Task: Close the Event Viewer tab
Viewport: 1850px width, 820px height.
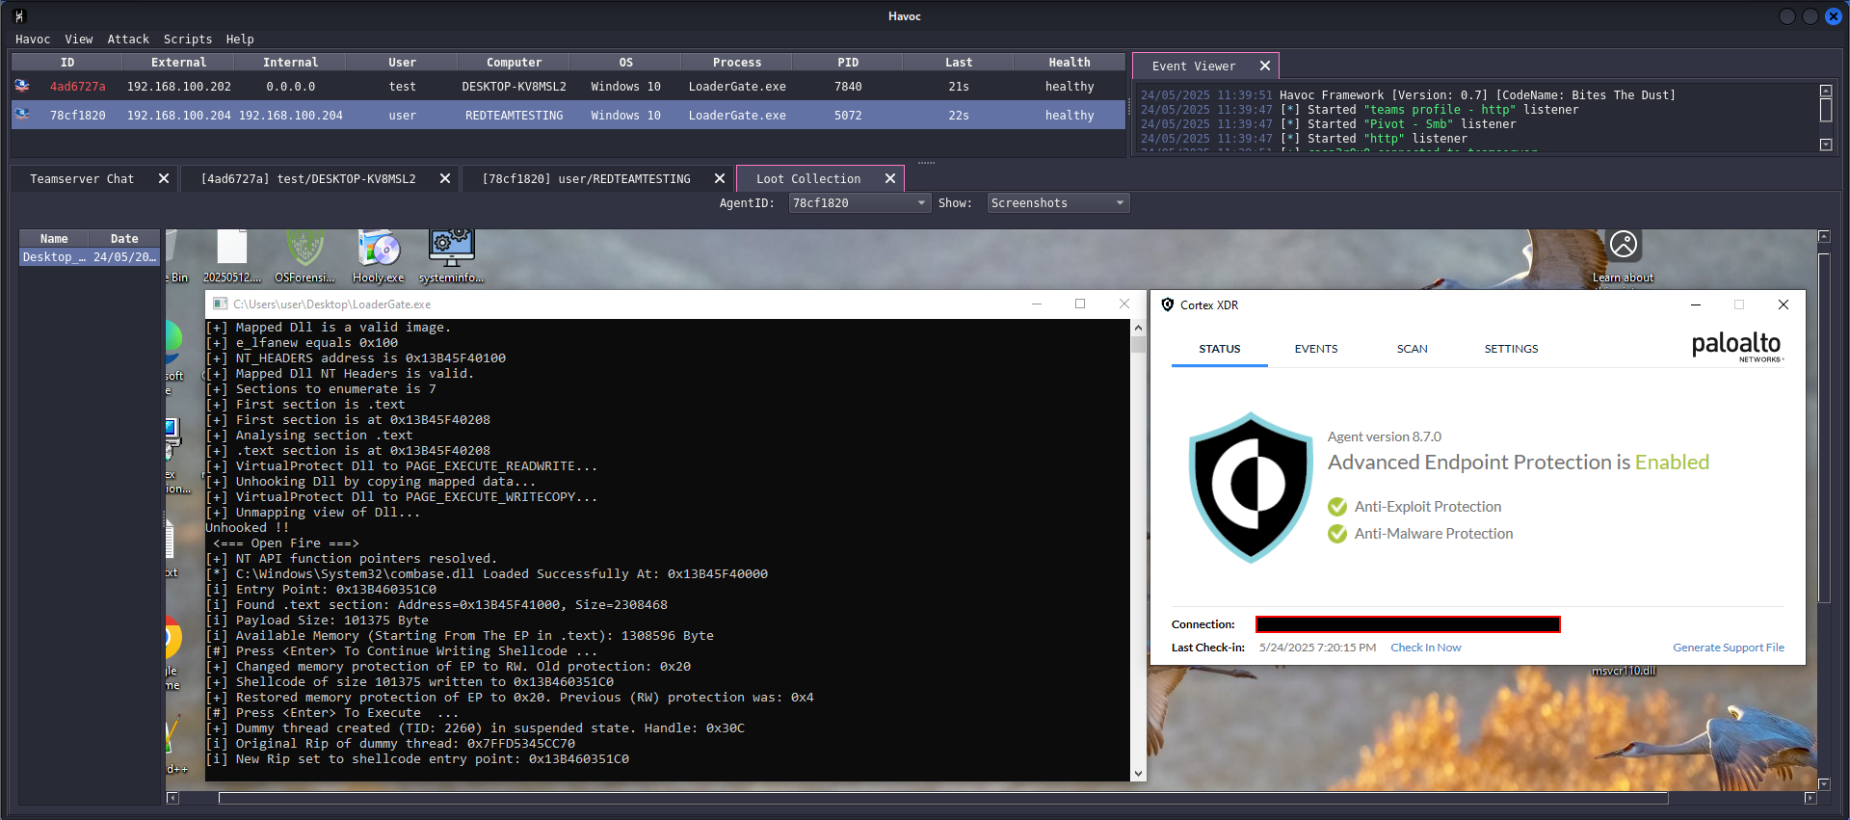Action: (x=1265, y=66)
